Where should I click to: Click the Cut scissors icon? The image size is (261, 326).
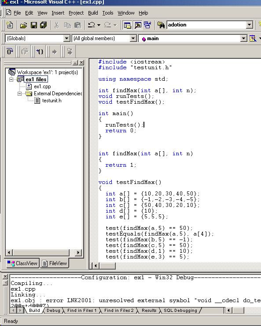[56, 25]
